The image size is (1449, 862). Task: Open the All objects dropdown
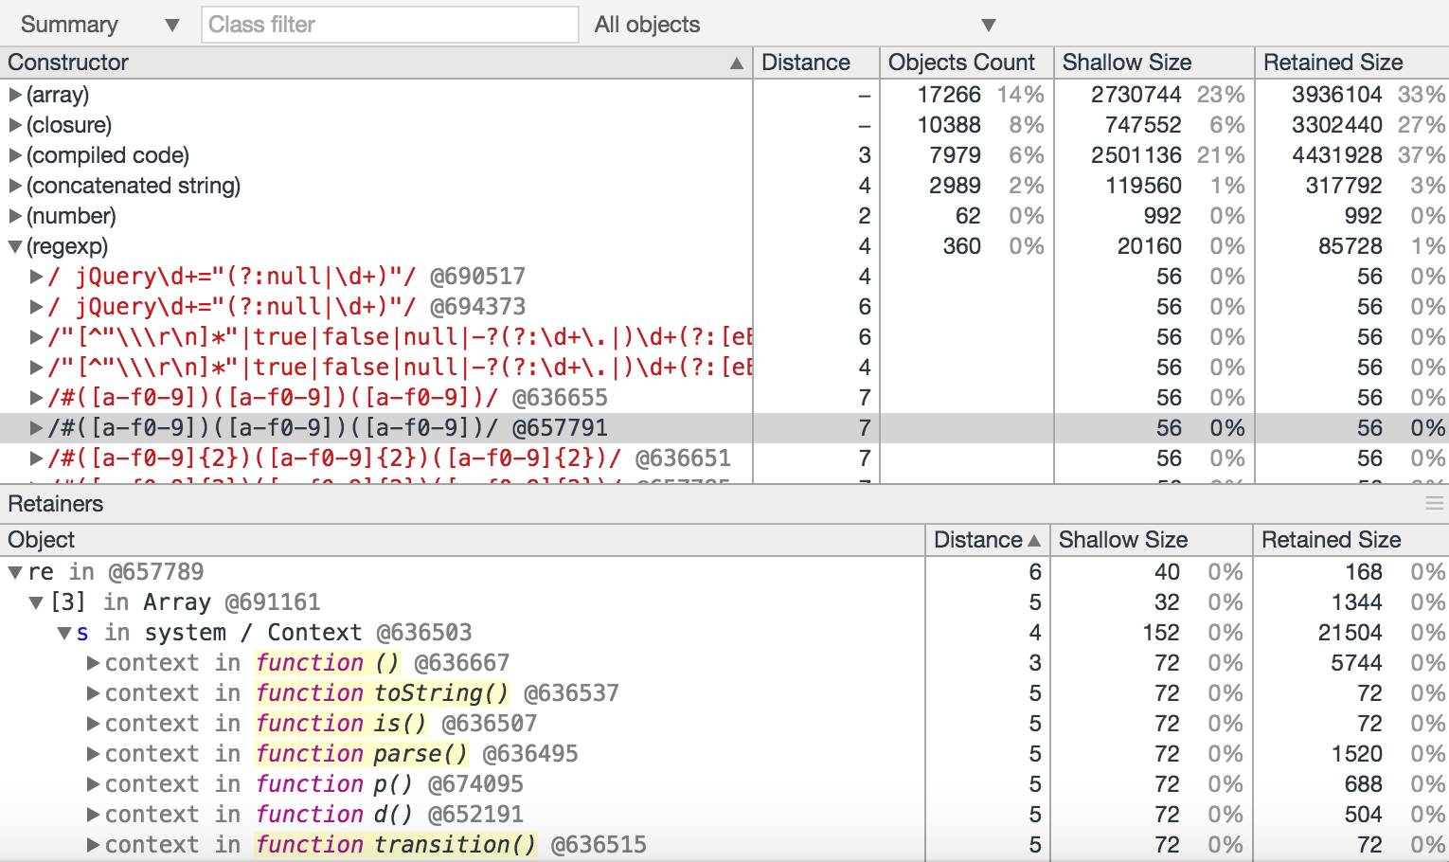795,25
